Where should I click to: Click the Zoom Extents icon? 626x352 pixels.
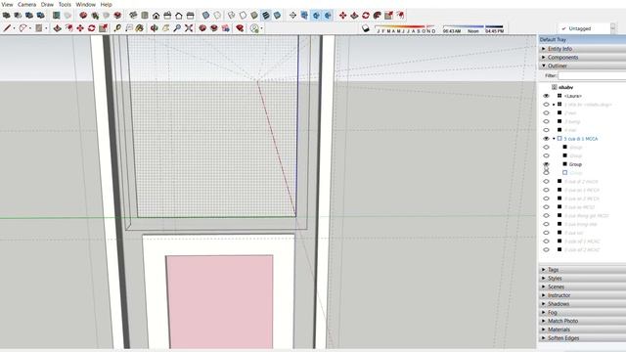click(x=189, y=28)
